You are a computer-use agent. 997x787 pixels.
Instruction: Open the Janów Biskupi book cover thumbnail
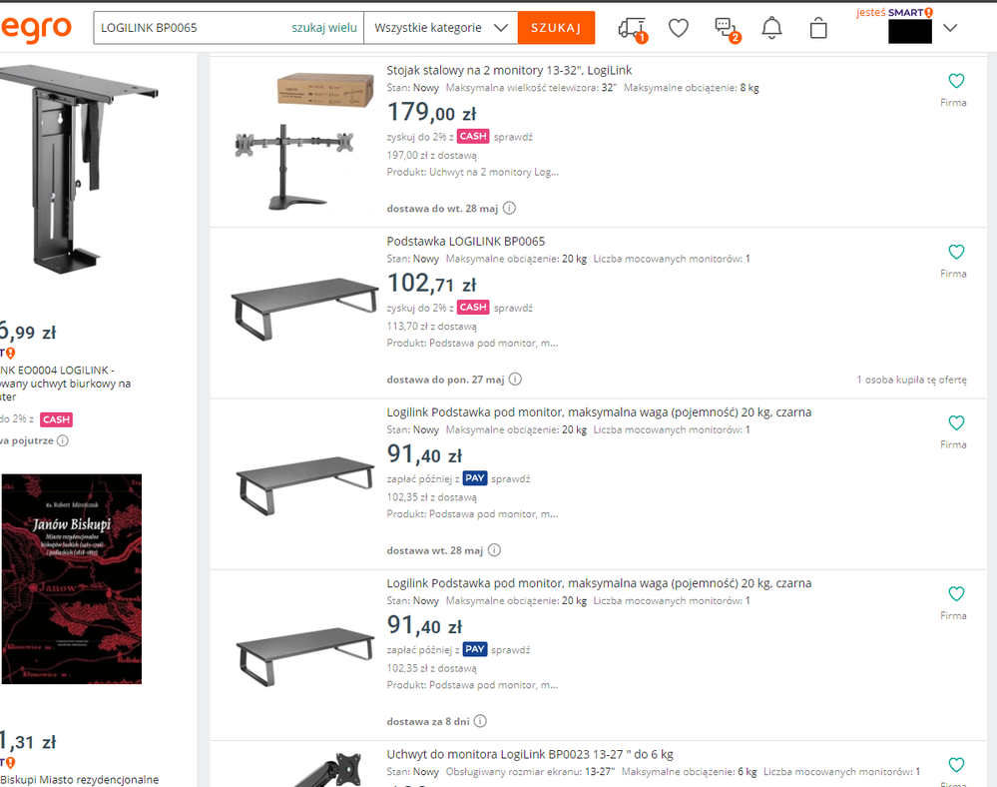point(72,578)
